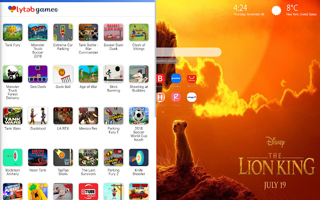The height and width of the screenshot is (200, 320).
Task: Launch the Neon Tank game
Action: (38, 157)
